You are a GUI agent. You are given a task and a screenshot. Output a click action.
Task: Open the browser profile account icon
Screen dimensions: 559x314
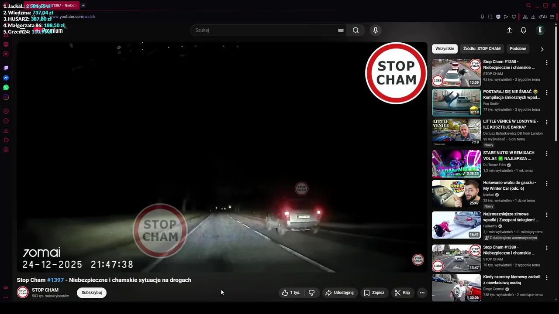[525, 17]
